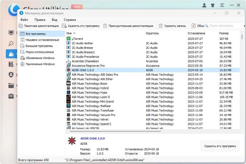Click the Glary Utilities user account icon

tap(204, 5)
